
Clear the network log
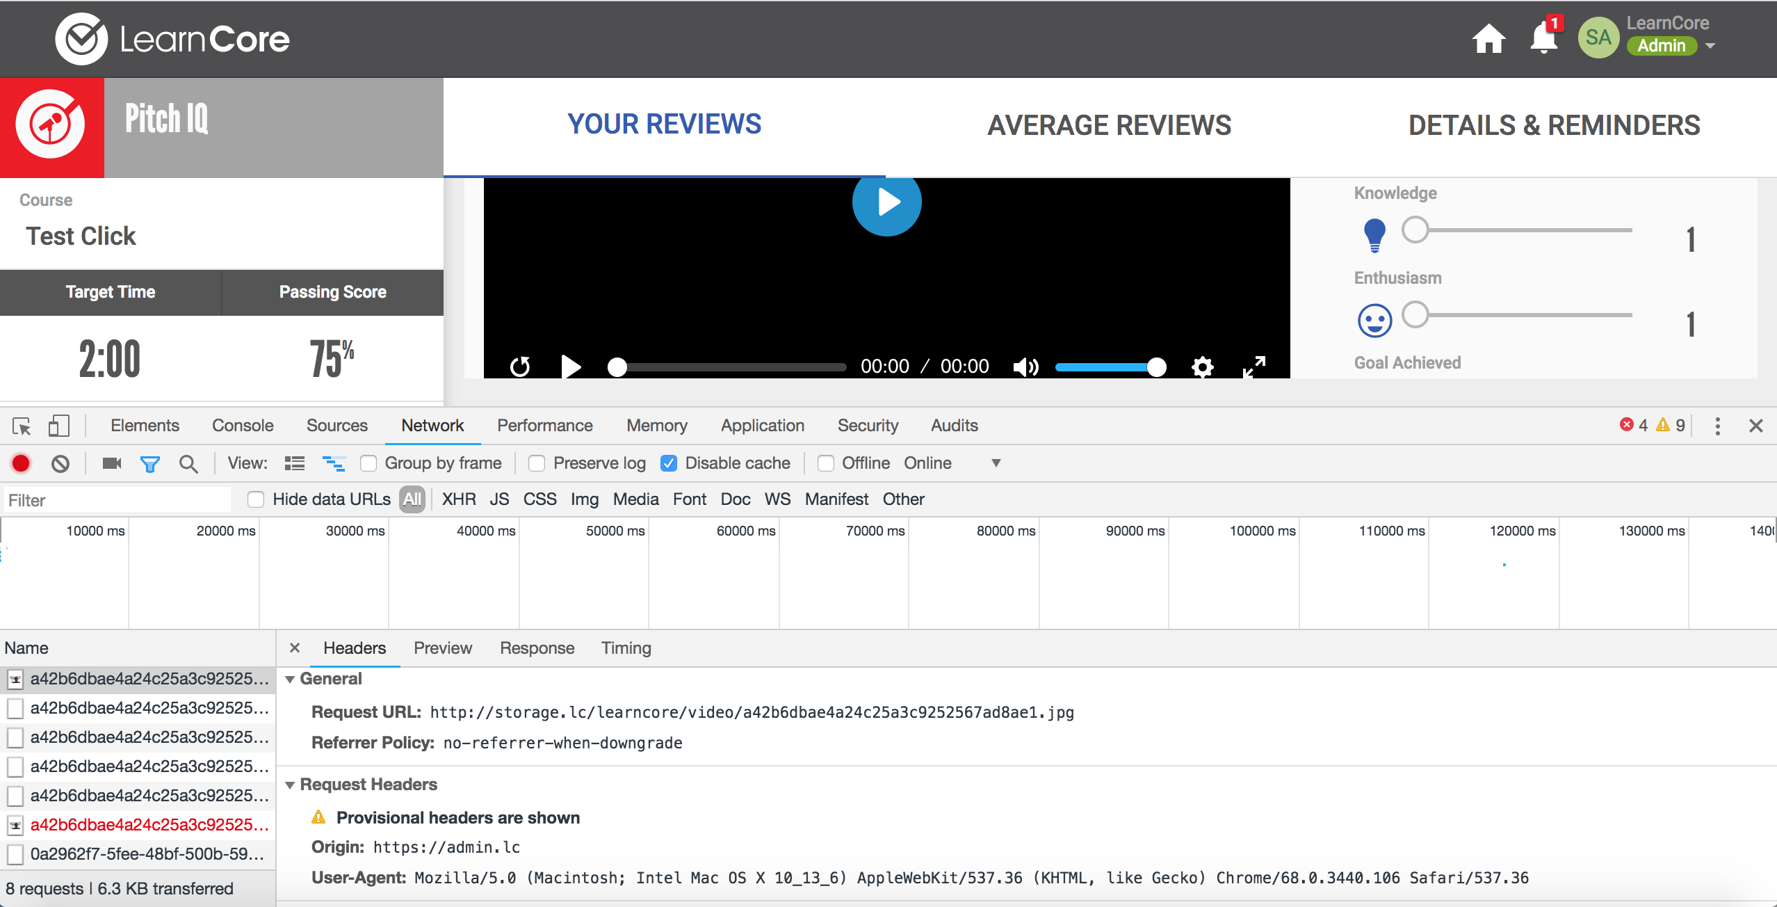pos(60,463)
